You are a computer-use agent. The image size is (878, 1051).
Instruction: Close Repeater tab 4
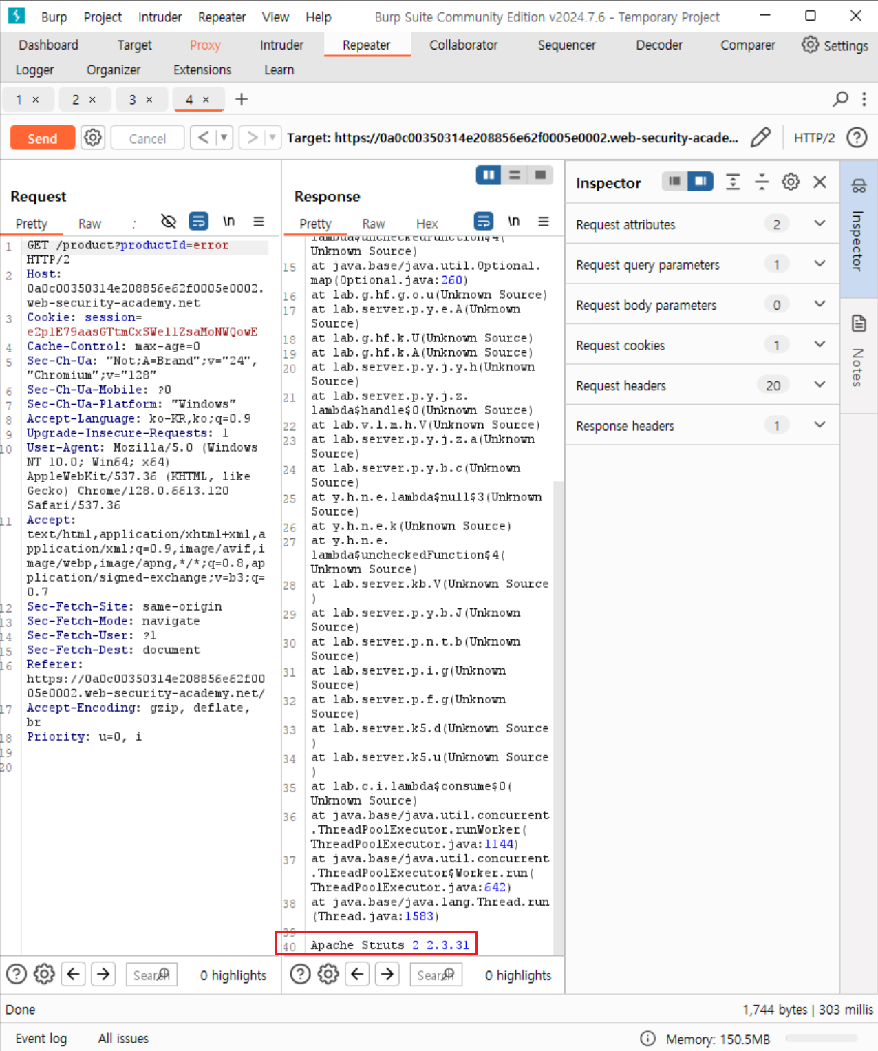tap(206, 100)
